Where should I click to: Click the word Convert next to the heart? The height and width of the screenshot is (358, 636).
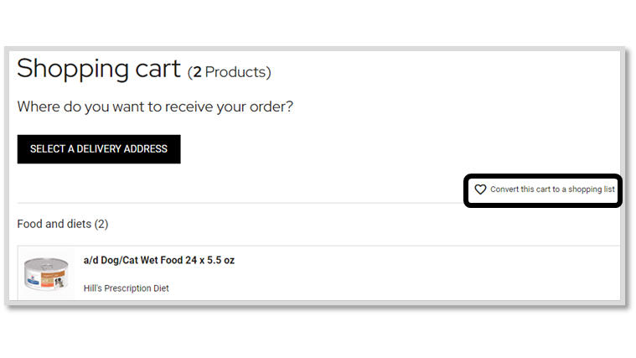tap(504, 189)
